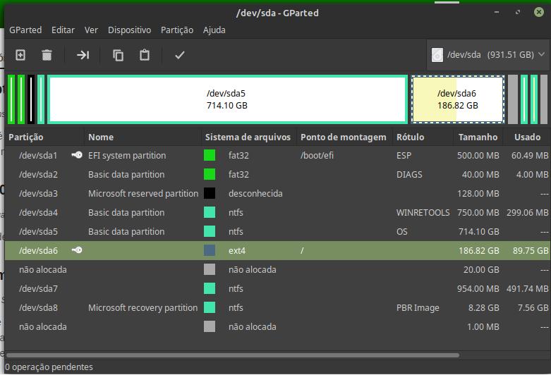Open the Partição menu
The image size is (551, 375).
[177, 30]
